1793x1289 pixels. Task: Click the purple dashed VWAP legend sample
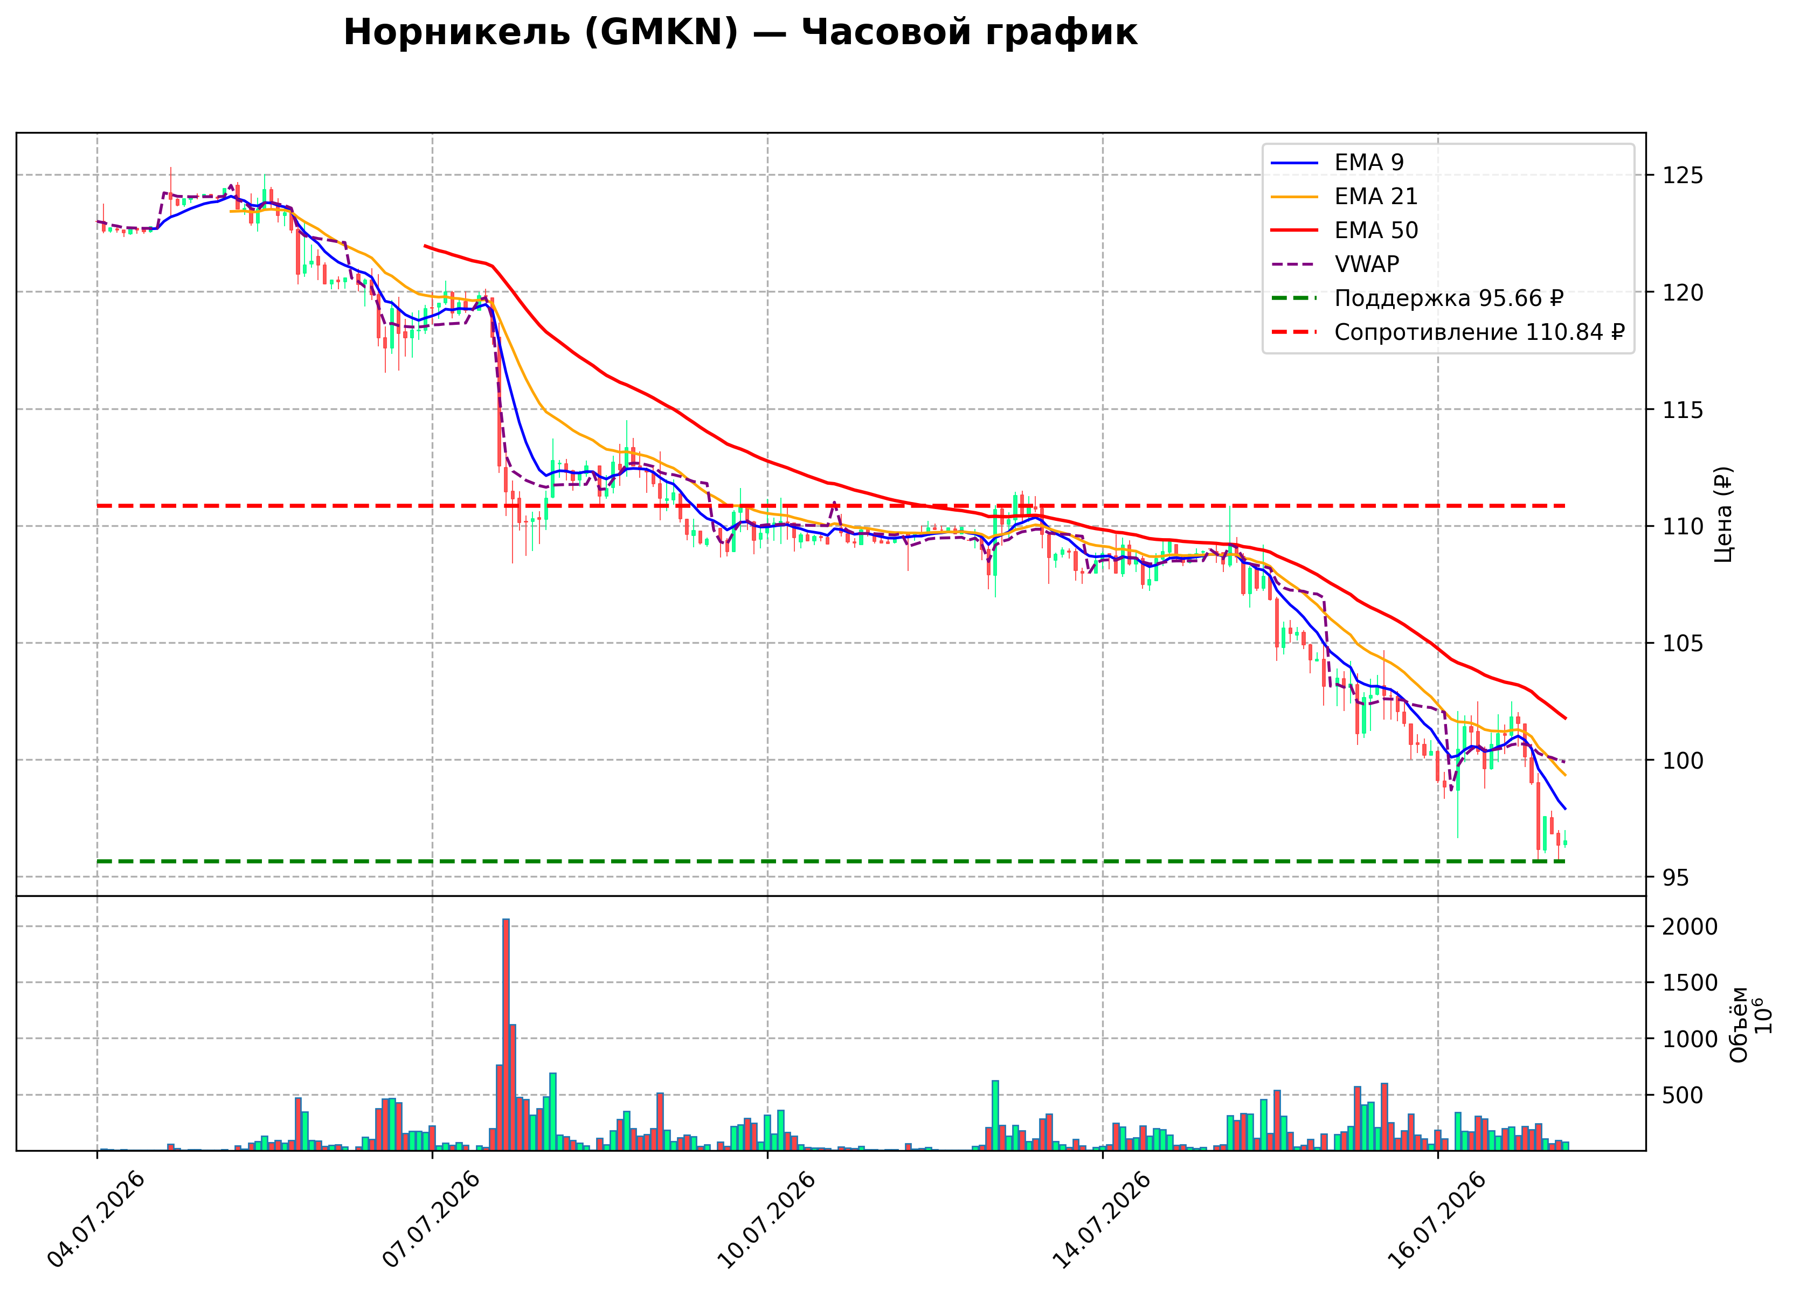point(1294,265)
